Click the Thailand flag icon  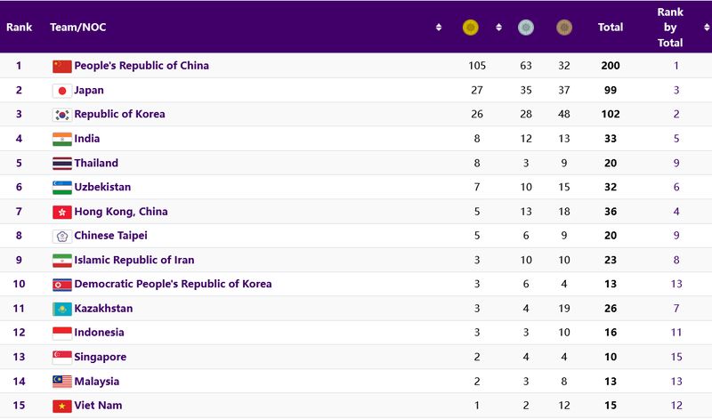(x=62, y=164)
